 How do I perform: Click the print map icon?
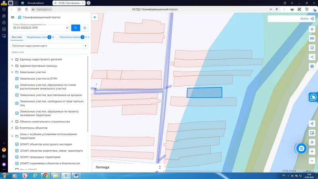312,66
